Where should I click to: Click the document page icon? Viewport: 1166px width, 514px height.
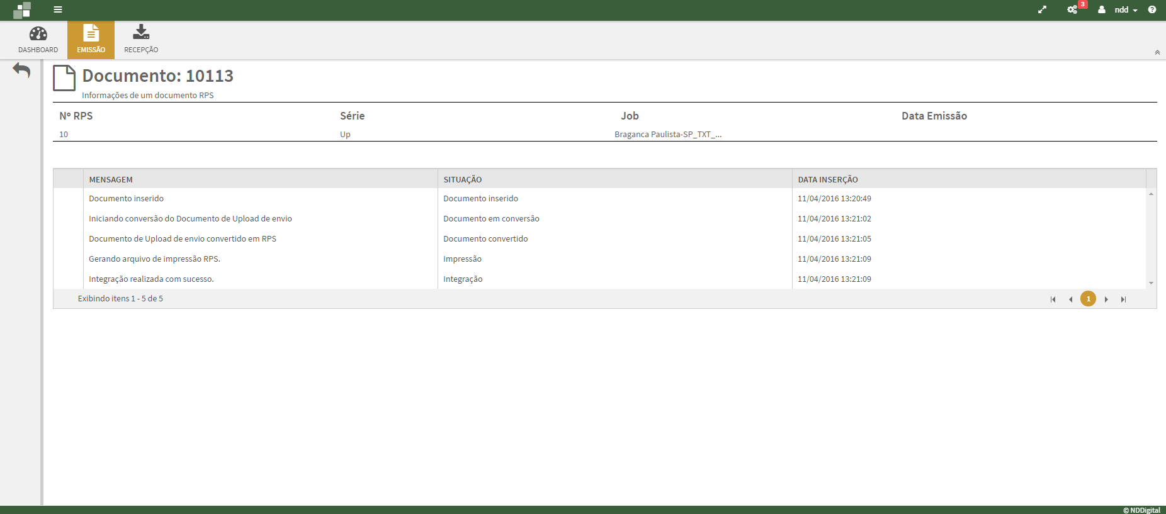[64, 79]
